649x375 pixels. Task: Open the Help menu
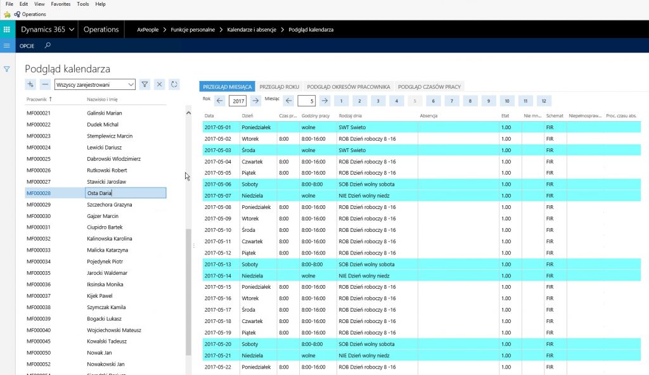[100, 4]
